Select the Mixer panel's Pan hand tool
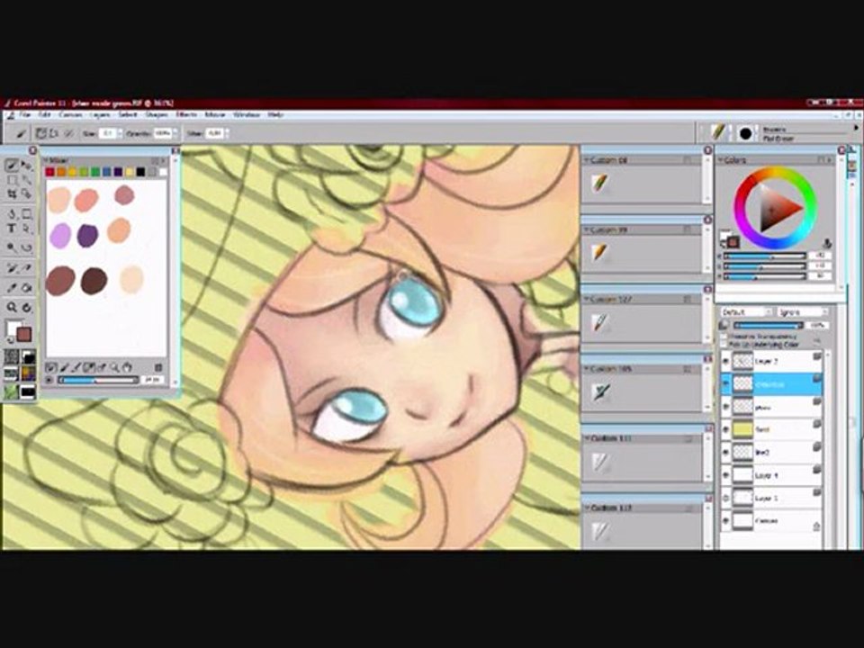864x648 pixels. pyautogui.click(x=127, y=367)
